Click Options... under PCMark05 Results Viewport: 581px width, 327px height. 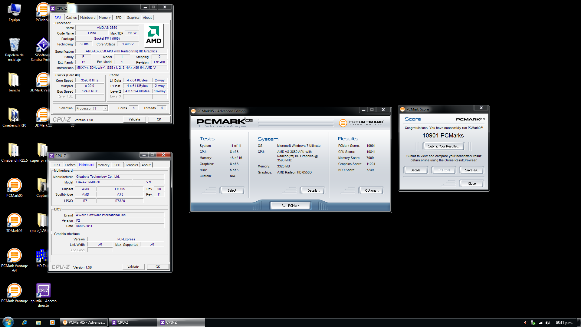[x=372, y=190]
